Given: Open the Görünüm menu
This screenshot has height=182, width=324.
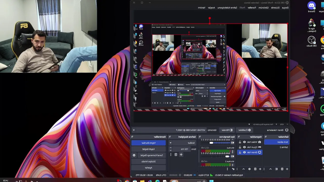Looking at the screenshot, I should click(x=264, y=8).
